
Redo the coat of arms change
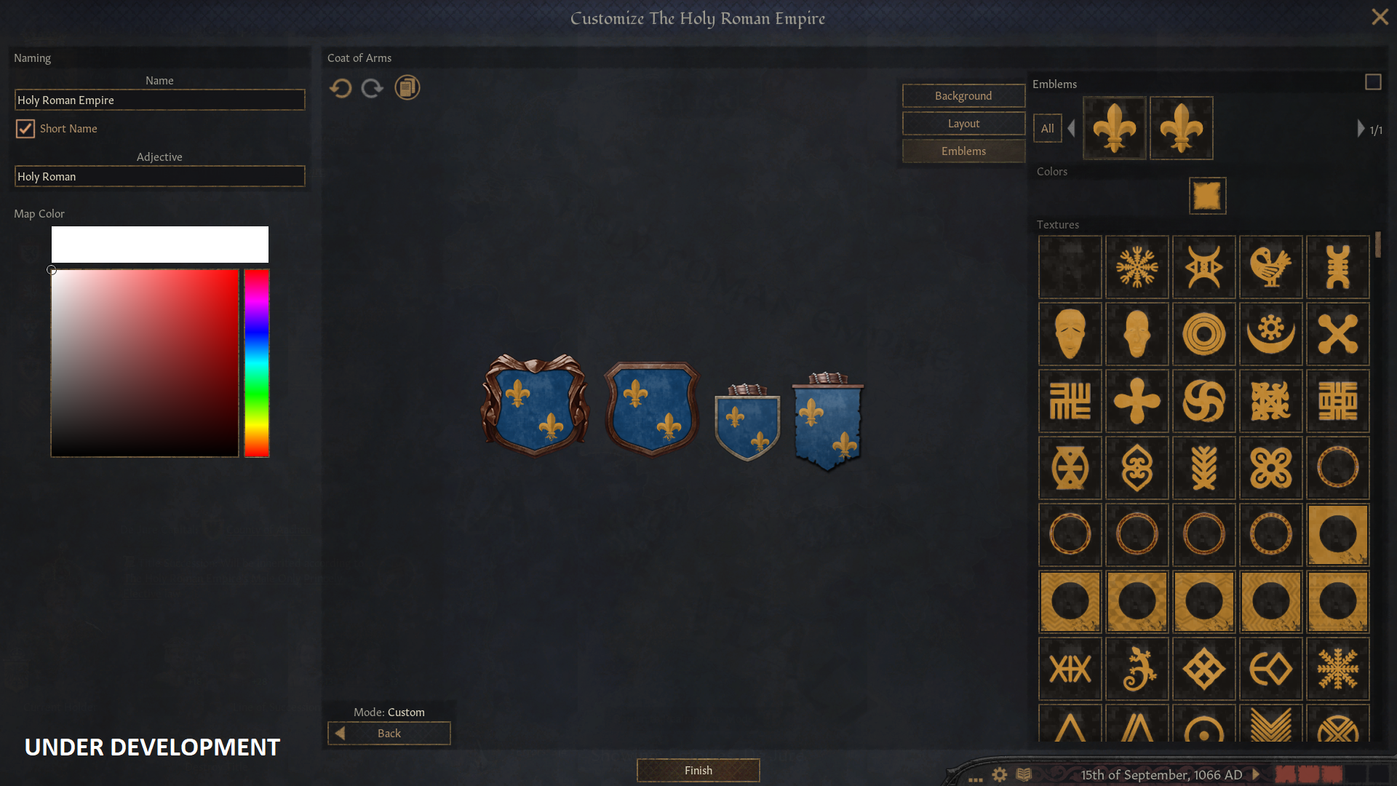tap(373, 88)
